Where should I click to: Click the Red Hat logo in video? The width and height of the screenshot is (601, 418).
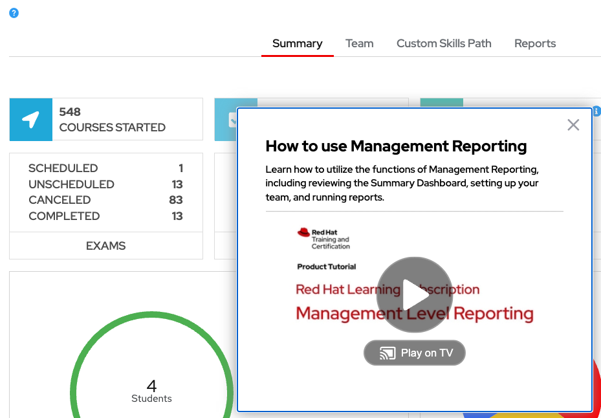point(304,233)
